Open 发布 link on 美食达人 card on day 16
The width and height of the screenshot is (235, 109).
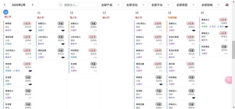click(x=213, y=27)
